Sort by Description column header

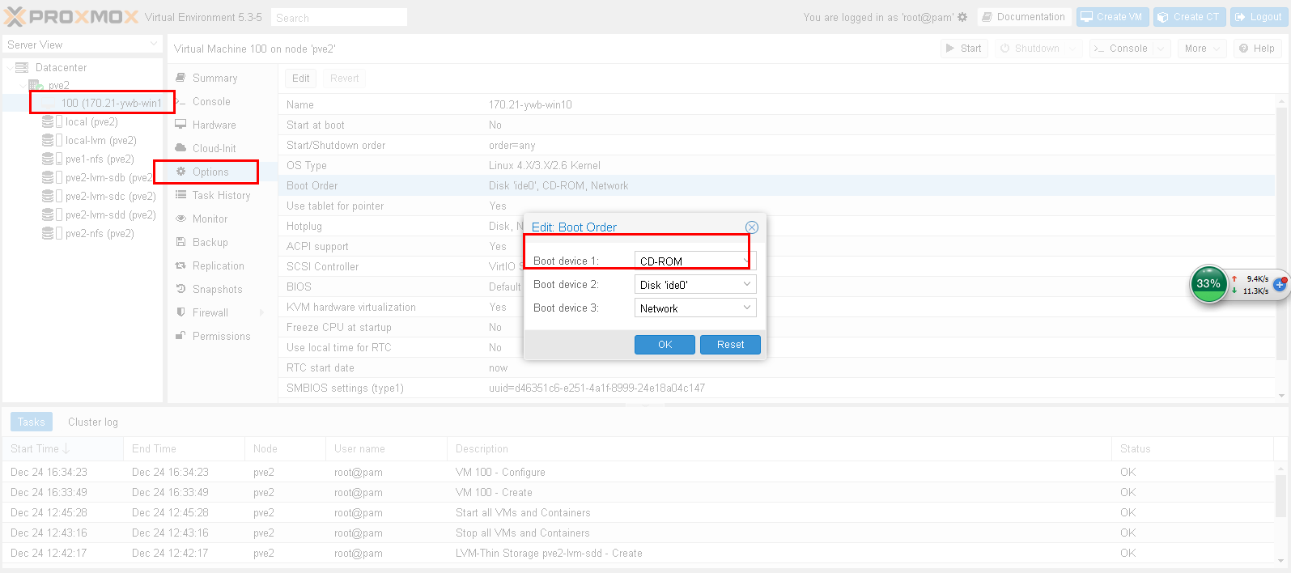[779, 448]
